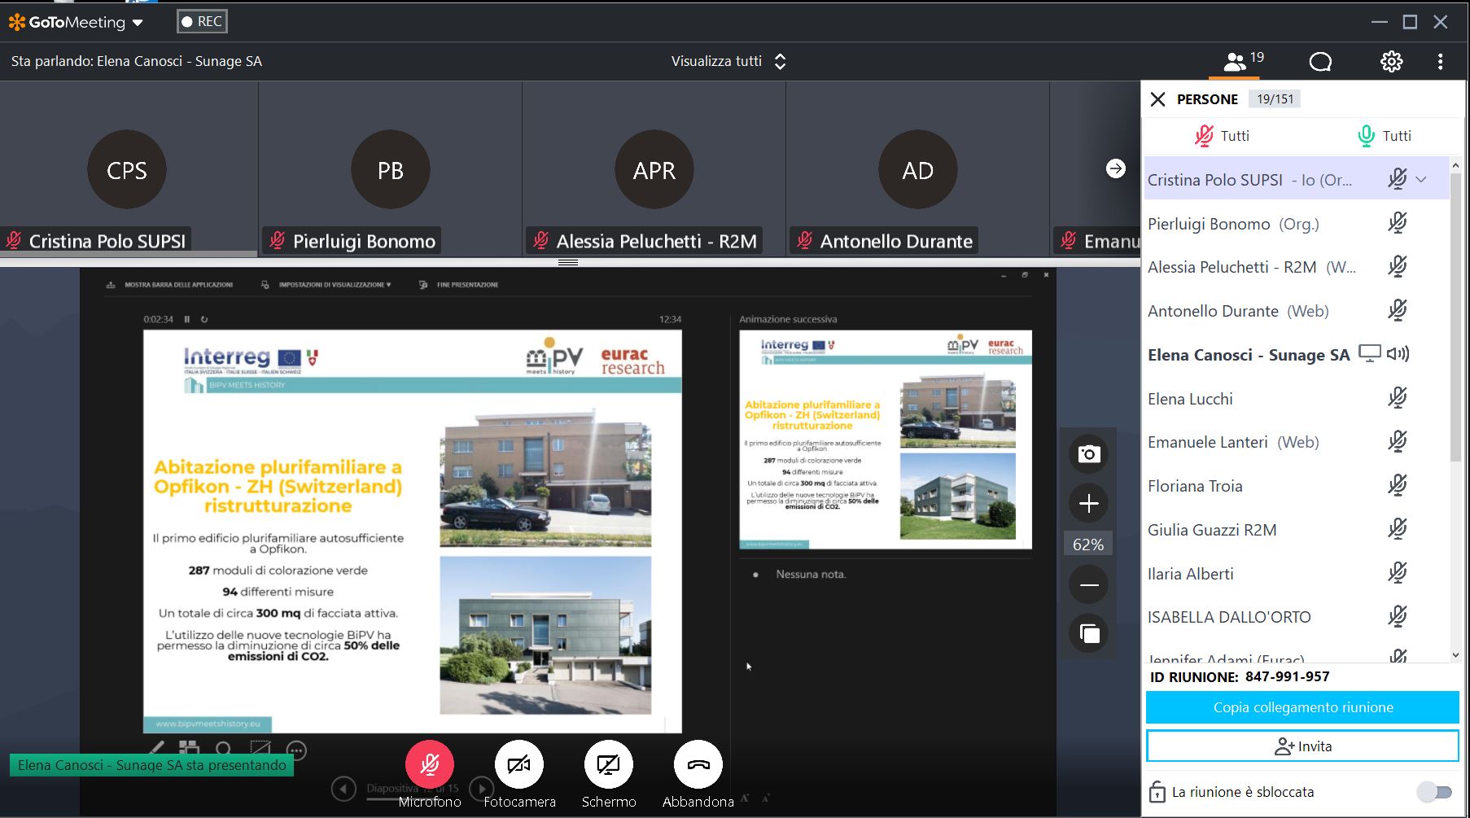Toggle Floriana Troia microphone in list
The height and width of the screenshot is (818, 1470).
[x=1398, y=486]
